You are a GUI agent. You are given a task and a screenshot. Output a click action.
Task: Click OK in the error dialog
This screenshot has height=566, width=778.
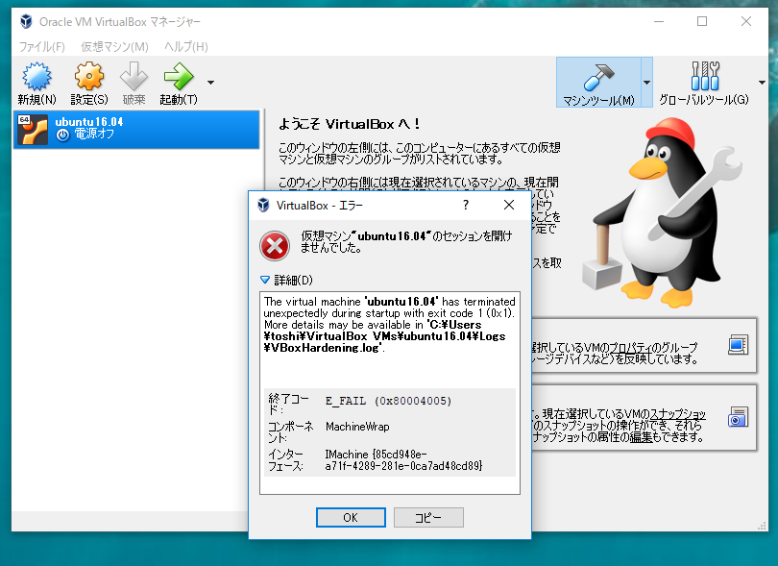click(x=351, y=517)
